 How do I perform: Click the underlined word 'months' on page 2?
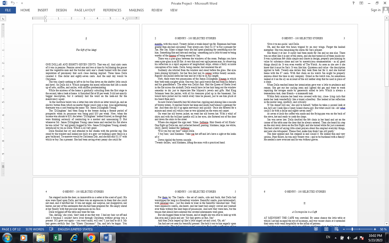[158, 44]
